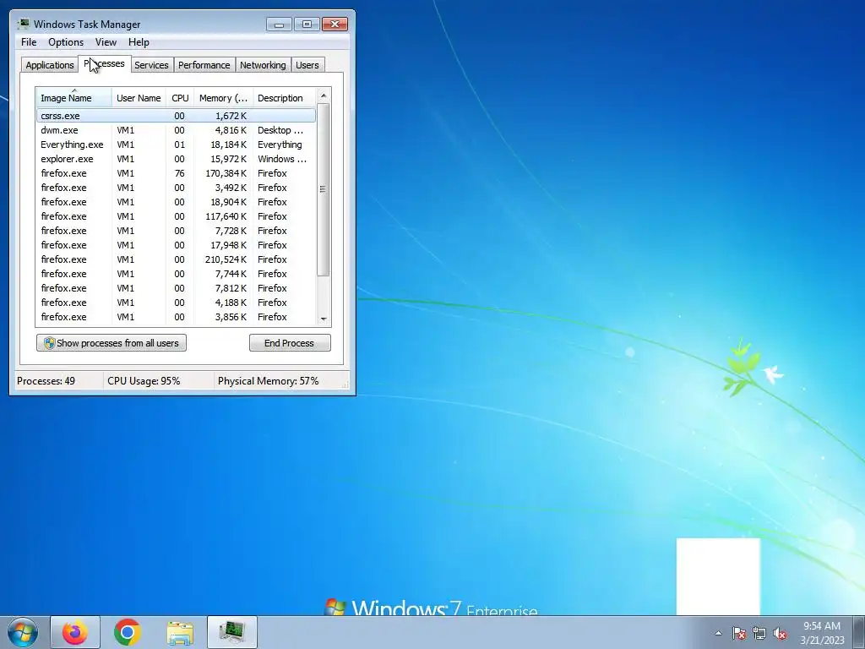The height and width of the screenshot is (649, 865).
Task: Select firefox.exe using 4,188 K
Action: point(176,303)
